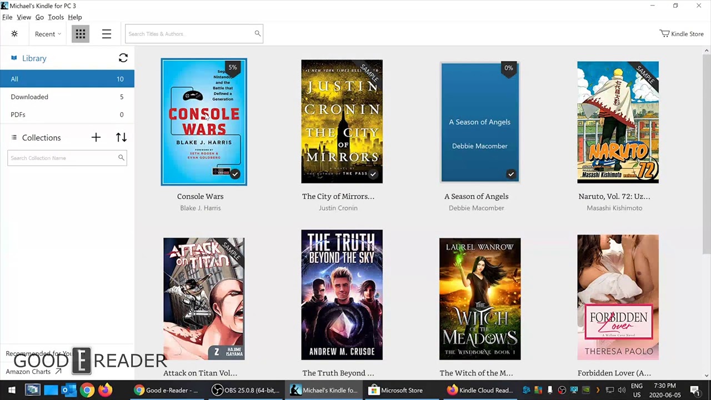711x400 pixels.
Task: Open Windows Start menu
Action: point(12,390)
